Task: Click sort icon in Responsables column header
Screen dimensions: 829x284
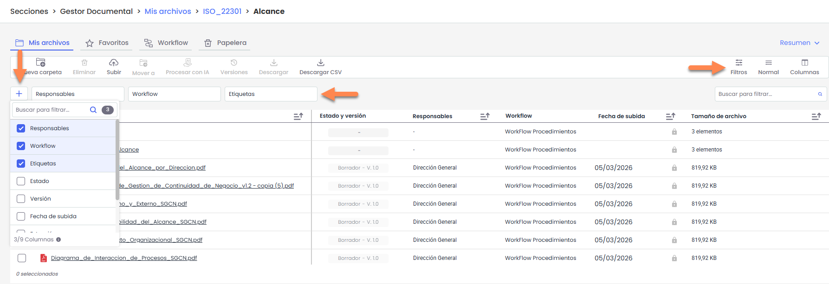Action: pos(485,116)
